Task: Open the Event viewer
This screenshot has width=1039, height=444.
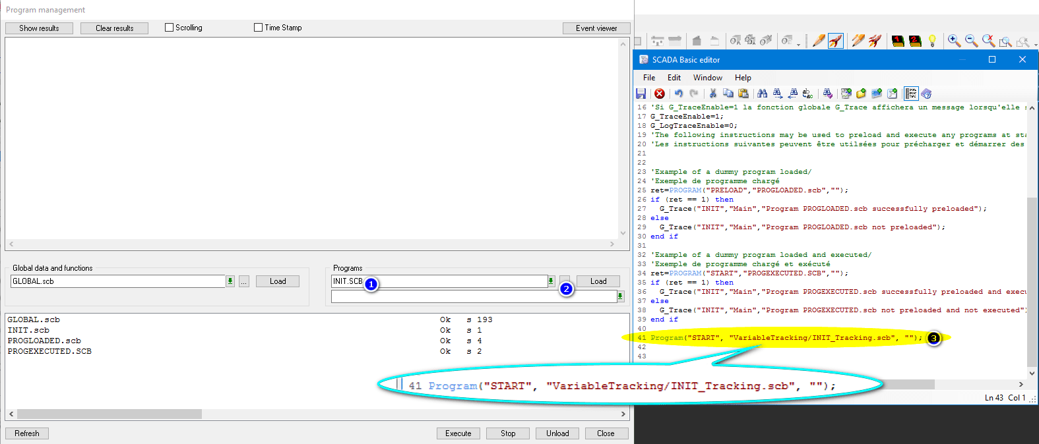Action: (596, 28)
